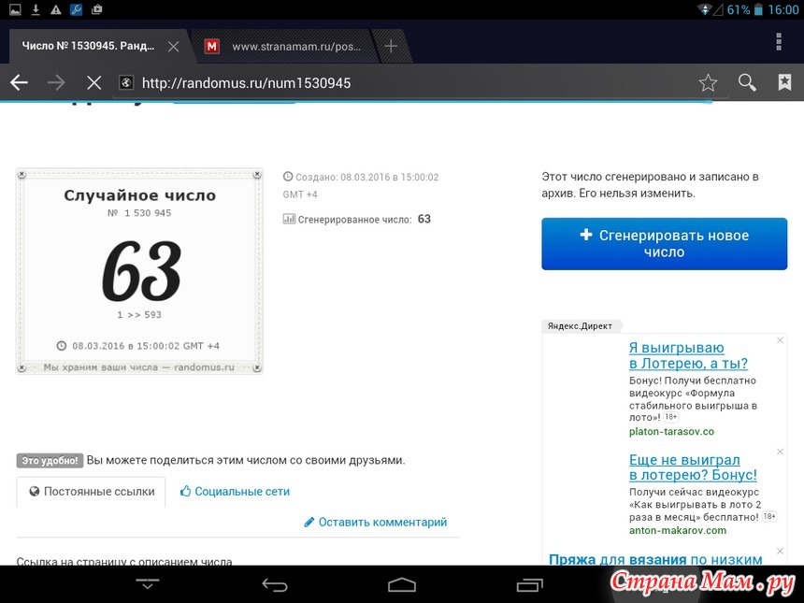Tap the picture notification icon in status bar
Viewport: 804px width, 603px height.
pyautogui.click(x=15, y=9)
